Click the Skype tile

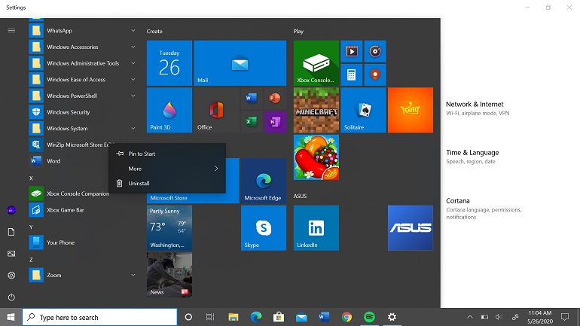tap(263, 227)
